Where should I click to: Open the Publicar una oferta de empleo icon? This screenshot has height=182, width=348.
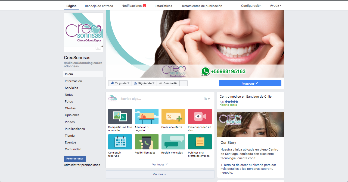coord(200,142)
